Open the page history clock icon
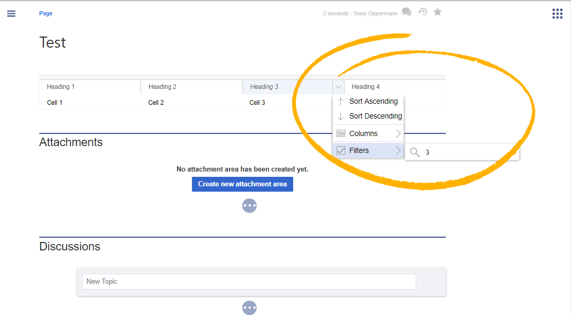 coord(423,12)
